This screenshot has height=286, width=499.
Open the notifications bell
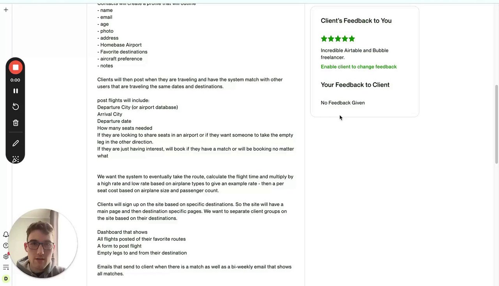[x=6, y=234]
